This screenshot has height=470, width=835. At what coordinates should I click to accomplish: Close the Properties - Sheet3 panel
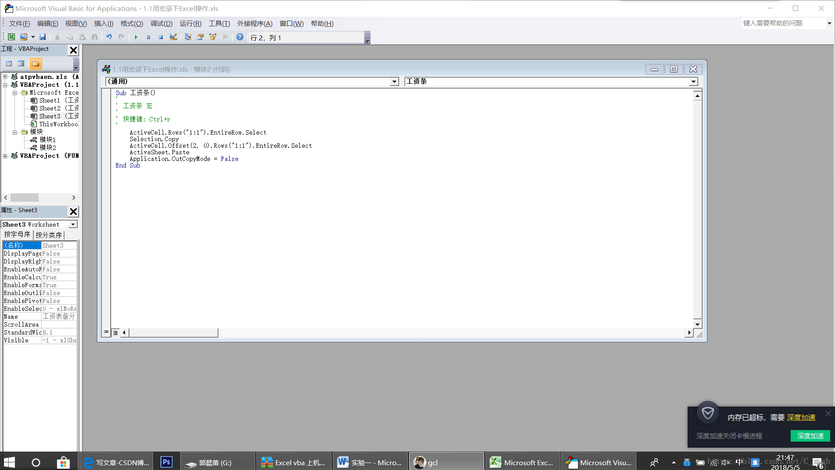tap(74, 212)
